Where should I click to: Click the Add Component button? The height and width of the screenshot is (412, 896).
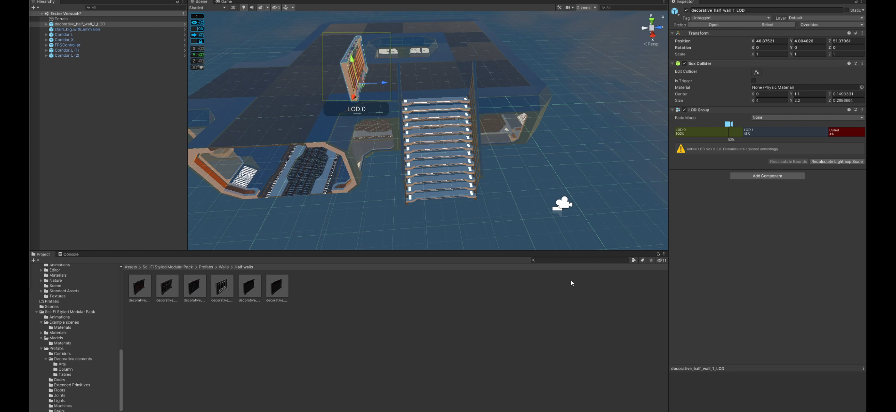(767, 176)
